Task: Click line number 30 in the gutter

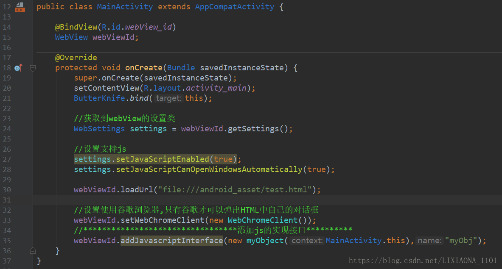Action: [7, 189]
